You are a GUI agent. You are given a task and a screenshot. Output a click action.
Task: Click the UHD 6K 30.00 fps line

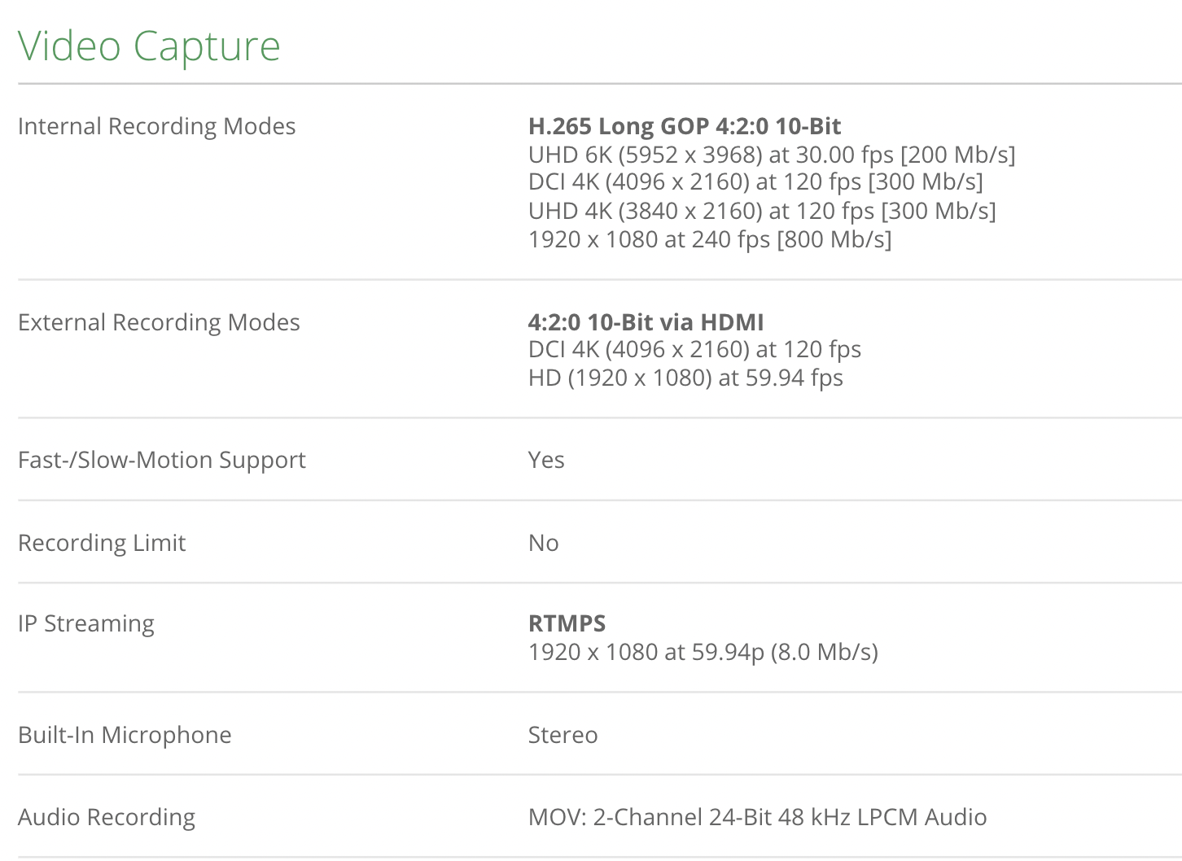pos(771,155)
